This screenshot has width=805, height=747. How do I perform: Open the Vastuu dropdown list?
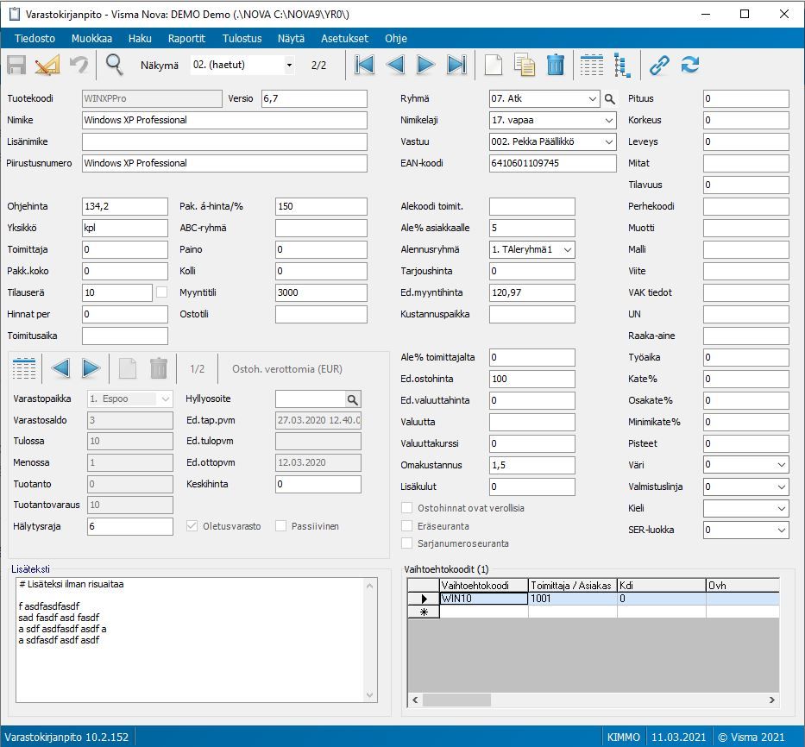(609, 141)
